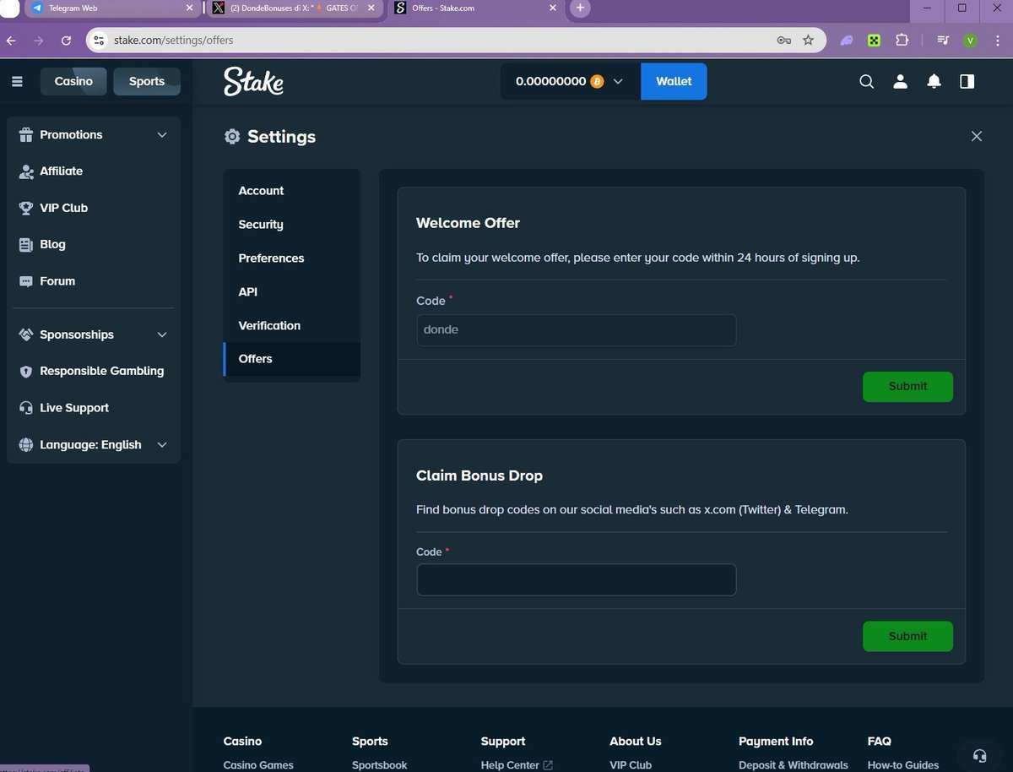Bookmark this page with star icon
The image size is (1013, 772).
click(x=808, y=40)
